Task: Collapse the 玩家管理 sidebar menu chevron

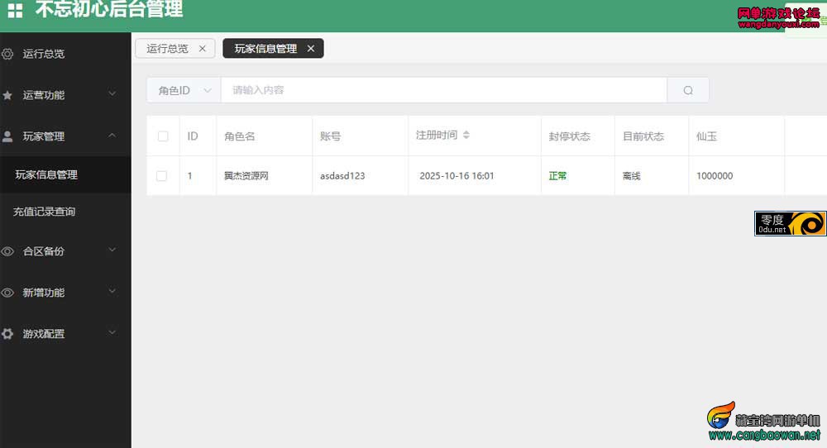Action: 112,136
